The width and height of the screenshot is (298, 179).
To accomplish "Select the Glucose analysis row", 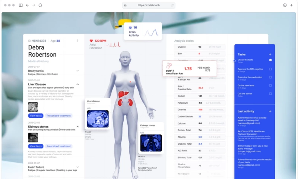I will 200,47.
